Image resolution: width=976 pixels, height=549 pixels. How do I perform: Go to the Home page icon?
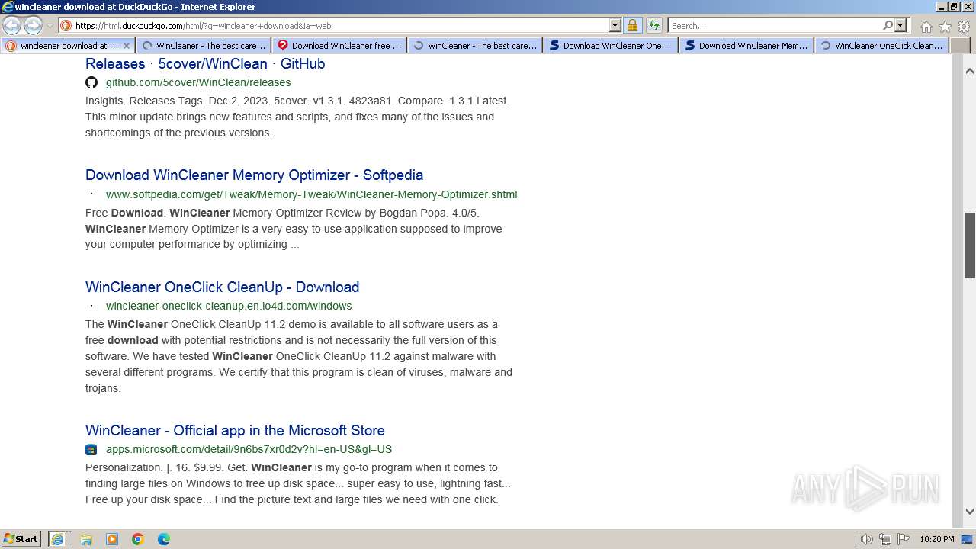926,26
